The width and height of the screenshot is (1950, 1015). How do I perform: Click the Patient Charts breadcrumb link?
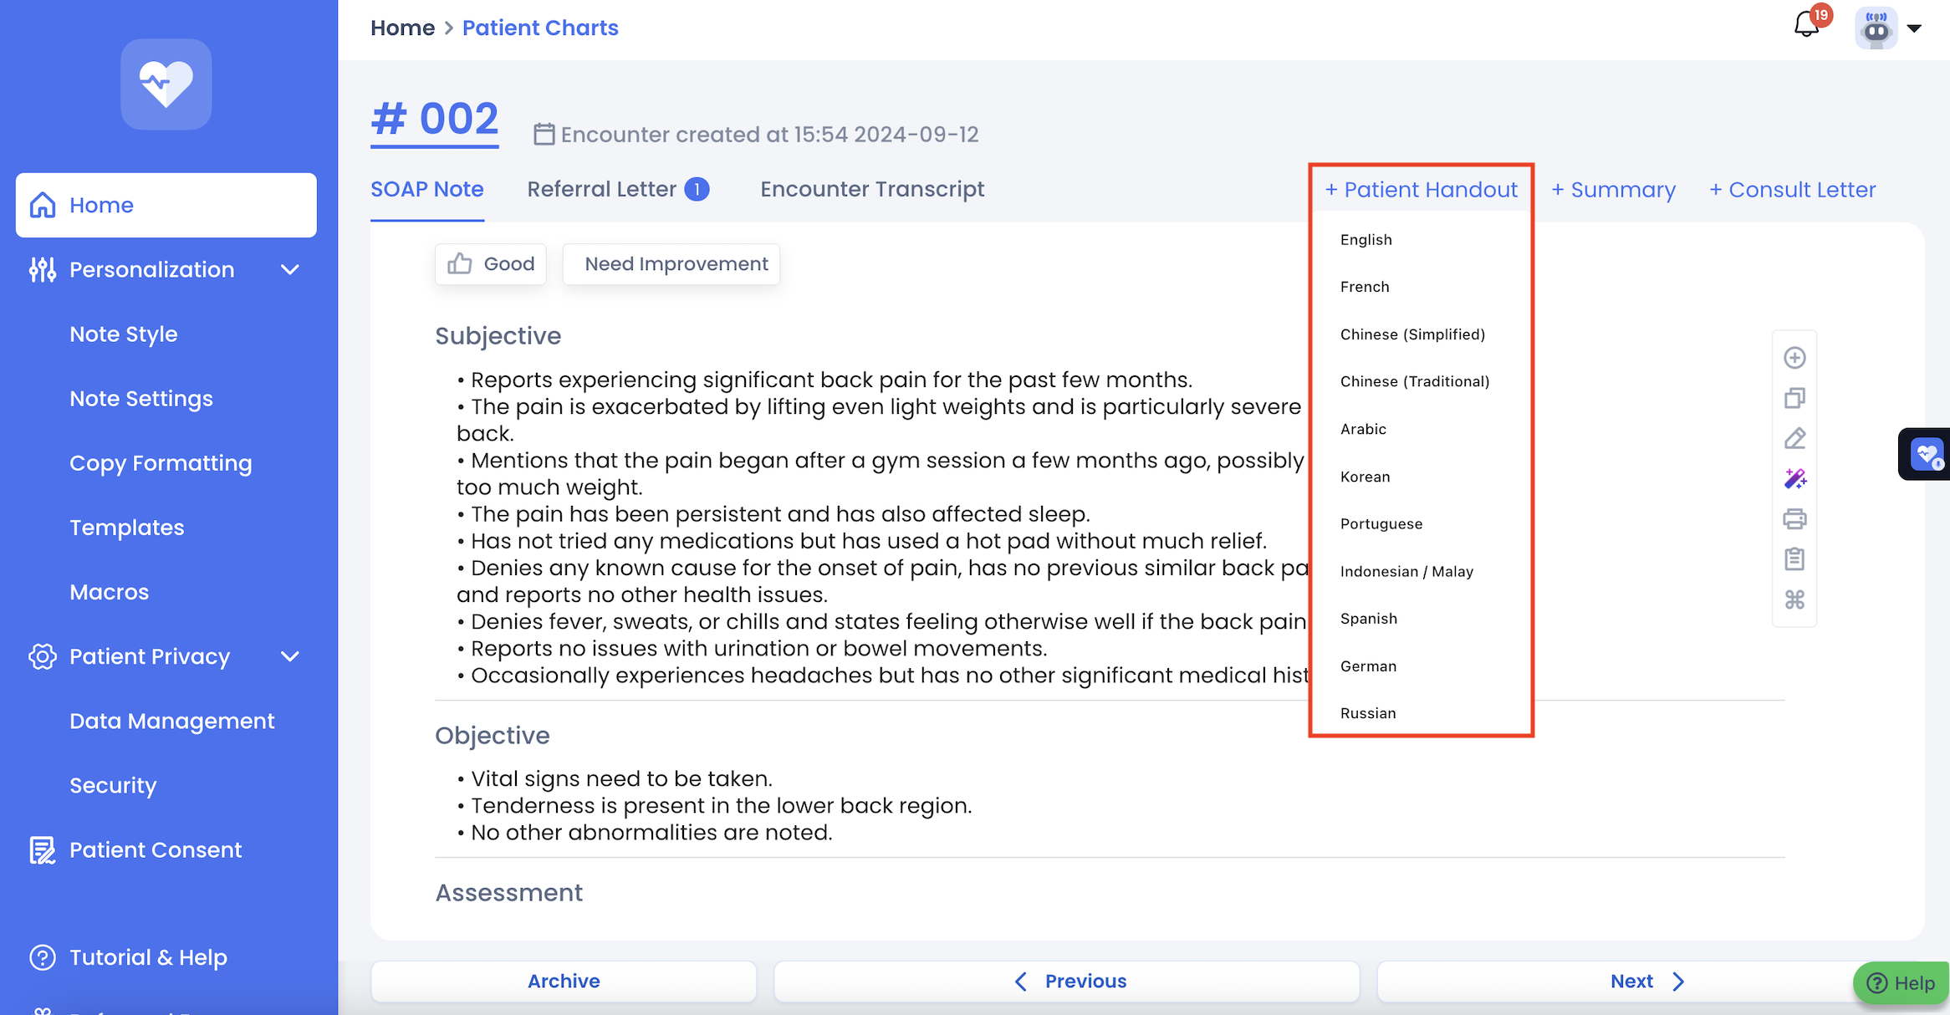(x=540, y=28)
